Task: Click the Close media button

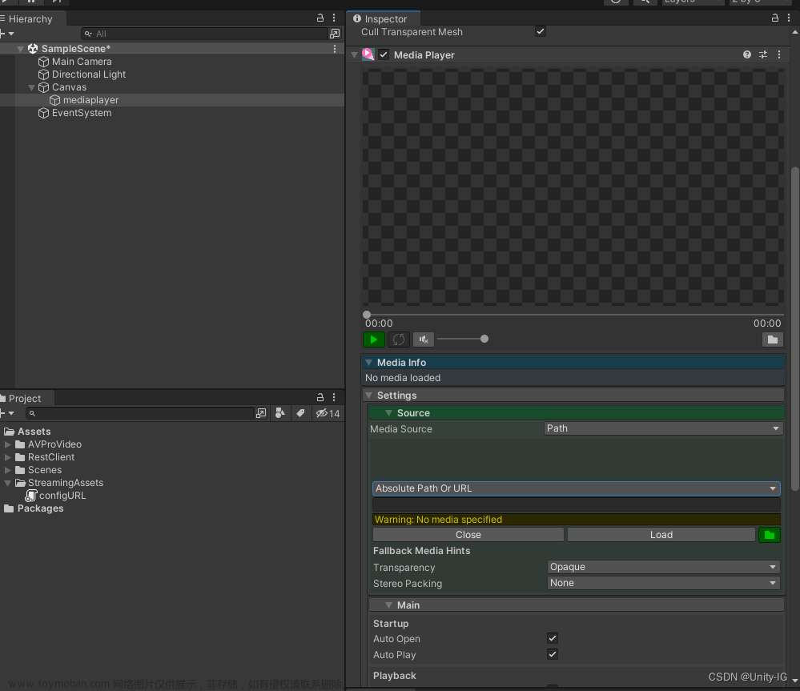Action: pos(468,534)
